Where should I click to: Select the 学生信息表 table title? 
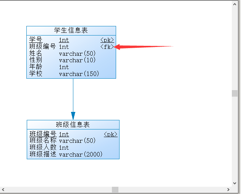click(x=71, y=30)
